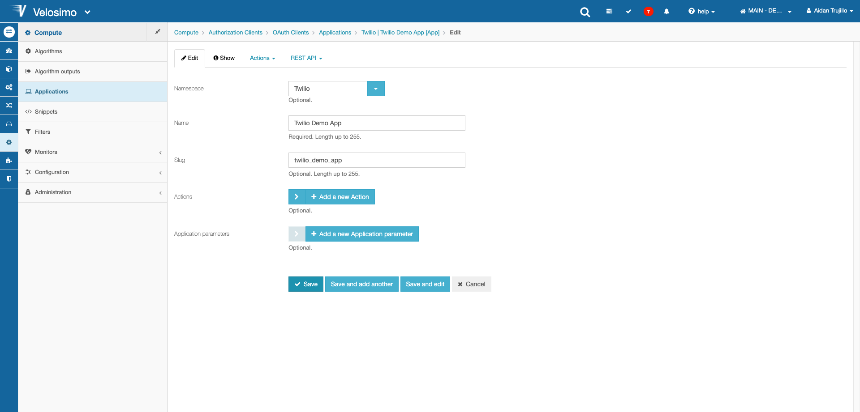Screen dimensions: 860x412
Task: Click the lock icon beside Administration
Action: (x=28, y=192)
